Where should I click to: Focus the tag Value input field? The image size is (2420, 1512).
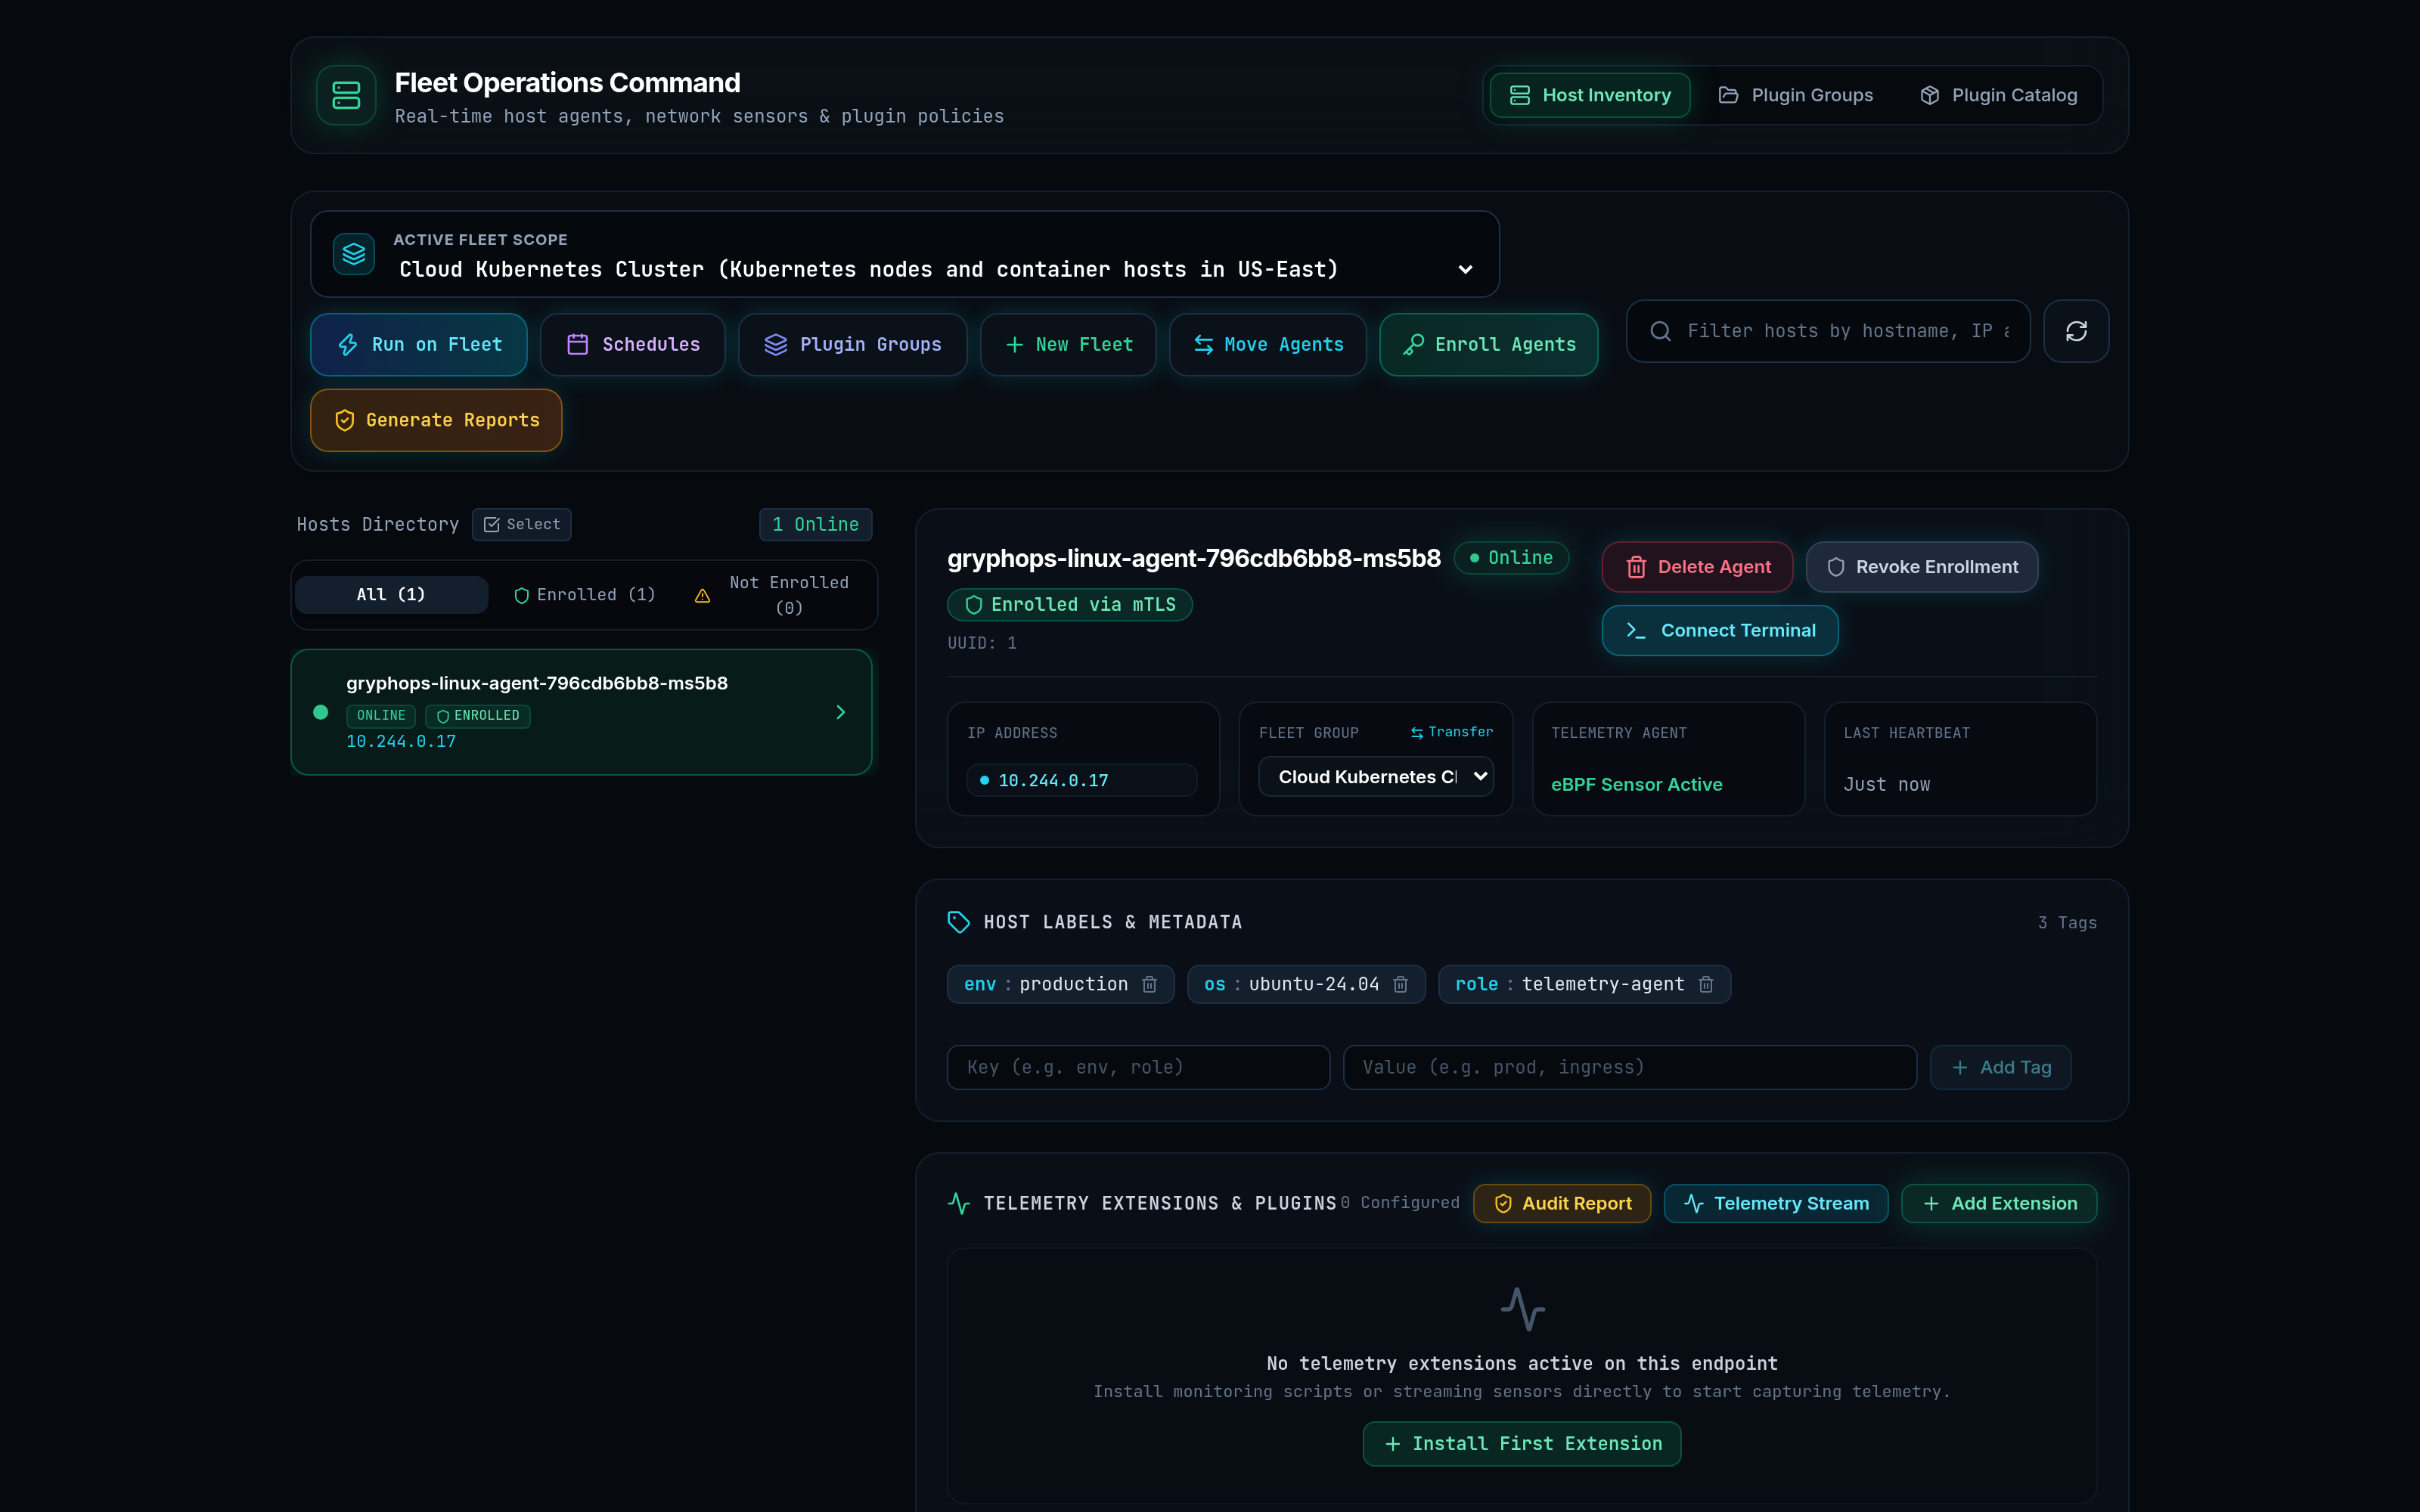coord(1630,1068)
